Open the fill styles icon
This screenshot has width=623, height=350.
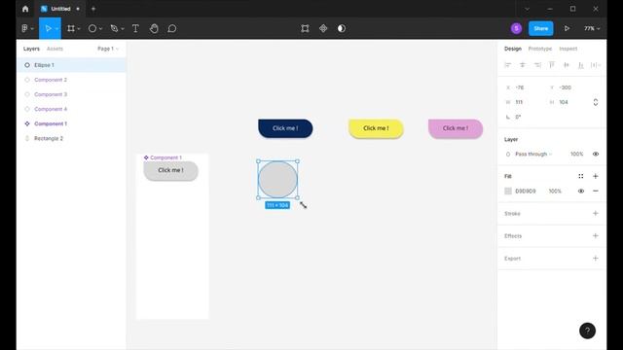pos(580,176)
